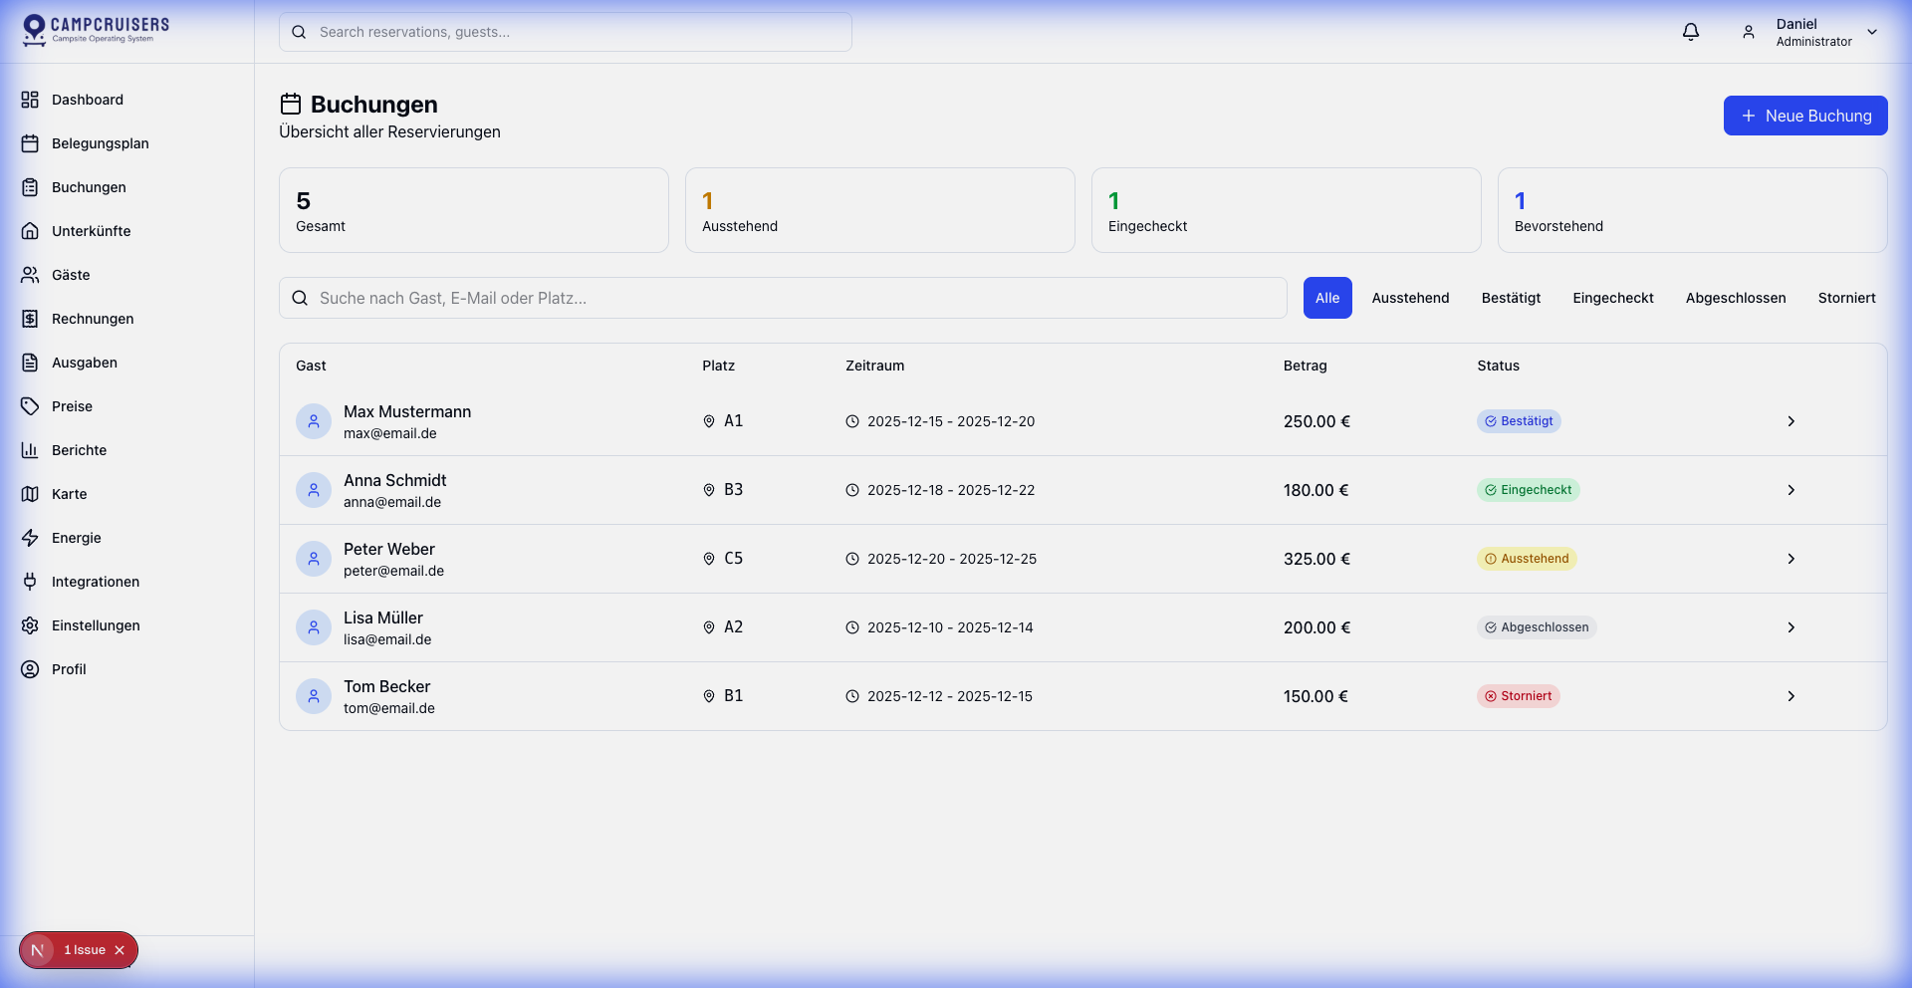Click the Energie lightning bolt icon
The height and width of the screenshot is (988, 1912).
(30, 538)
